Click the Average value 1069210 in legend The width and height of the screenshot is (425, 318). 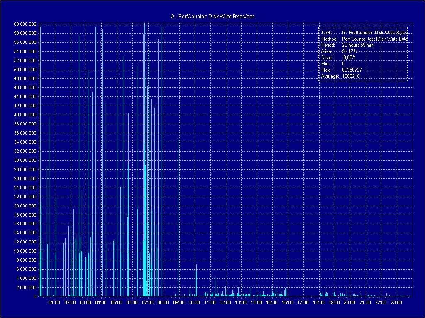(351, 76)
